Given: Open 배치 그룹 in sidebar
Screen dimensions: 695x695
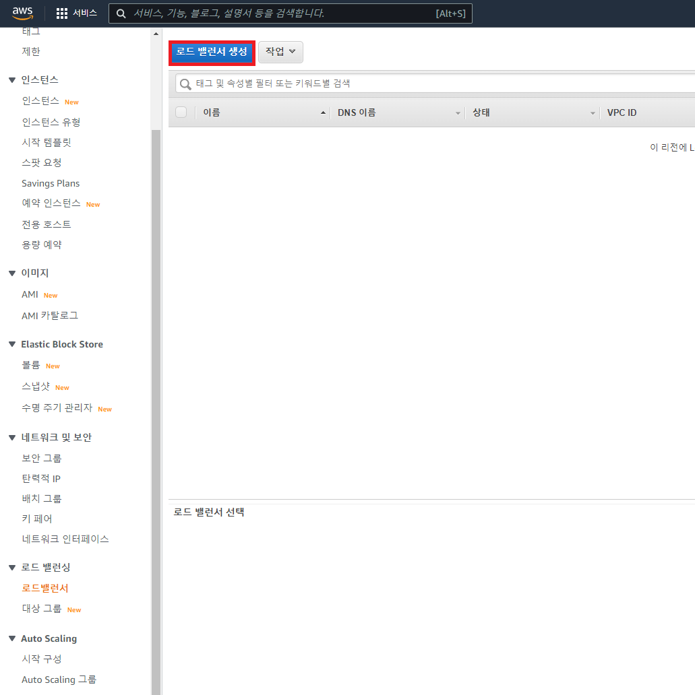Looking at the screenshot, I should [42, 498].
